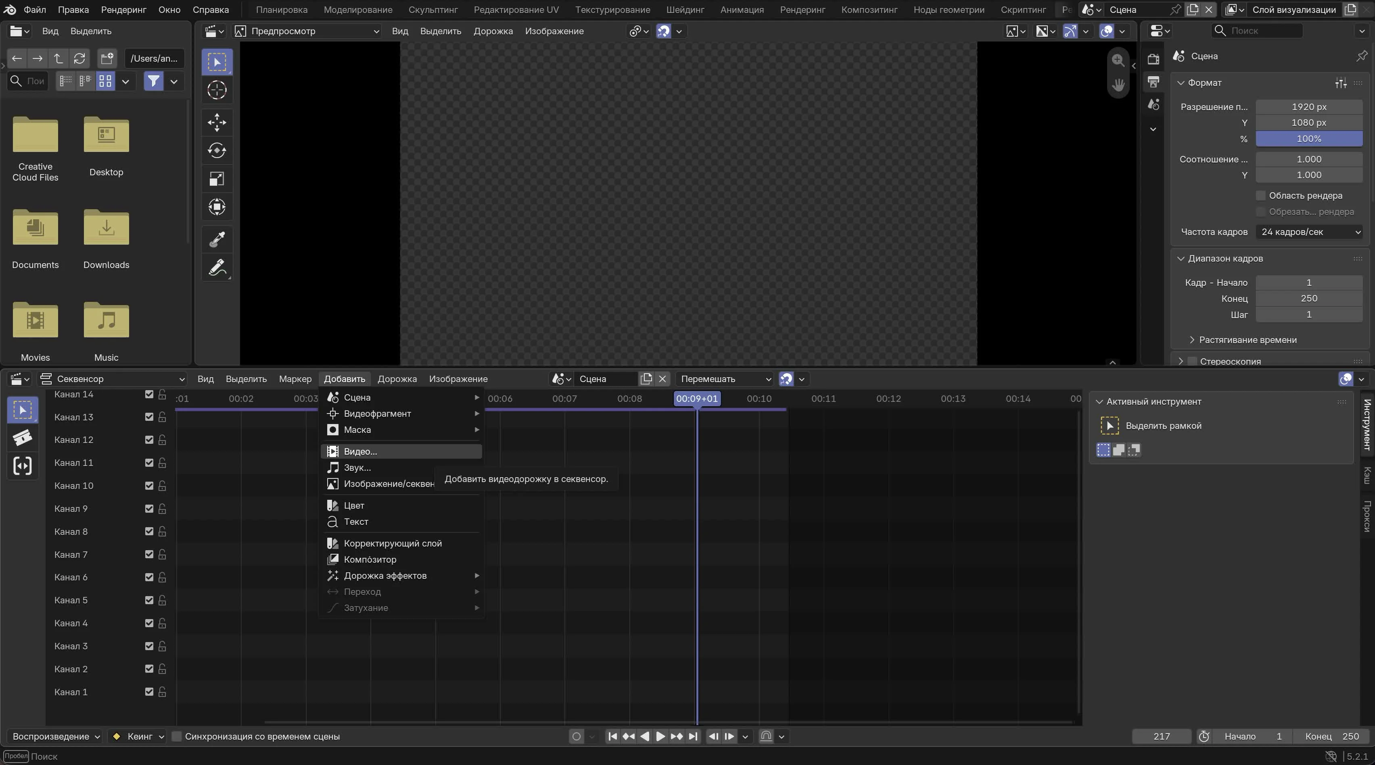Choose Видео... from Добавить menu
This screenshot has width=1375, height=765.
point(401,451)
